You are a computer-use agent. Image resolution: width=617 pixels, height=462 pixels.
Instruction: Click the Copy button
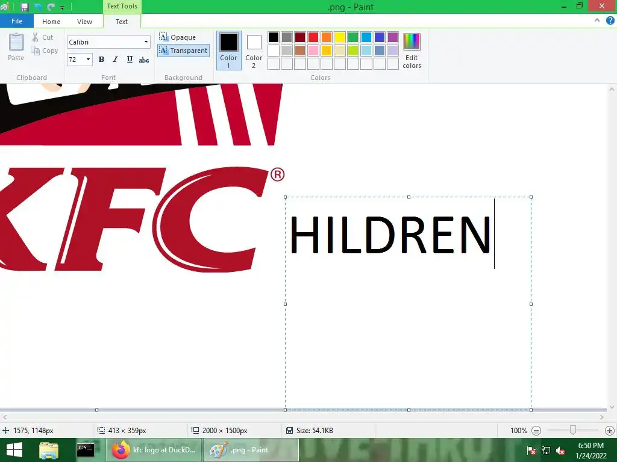tap(45, 51)
